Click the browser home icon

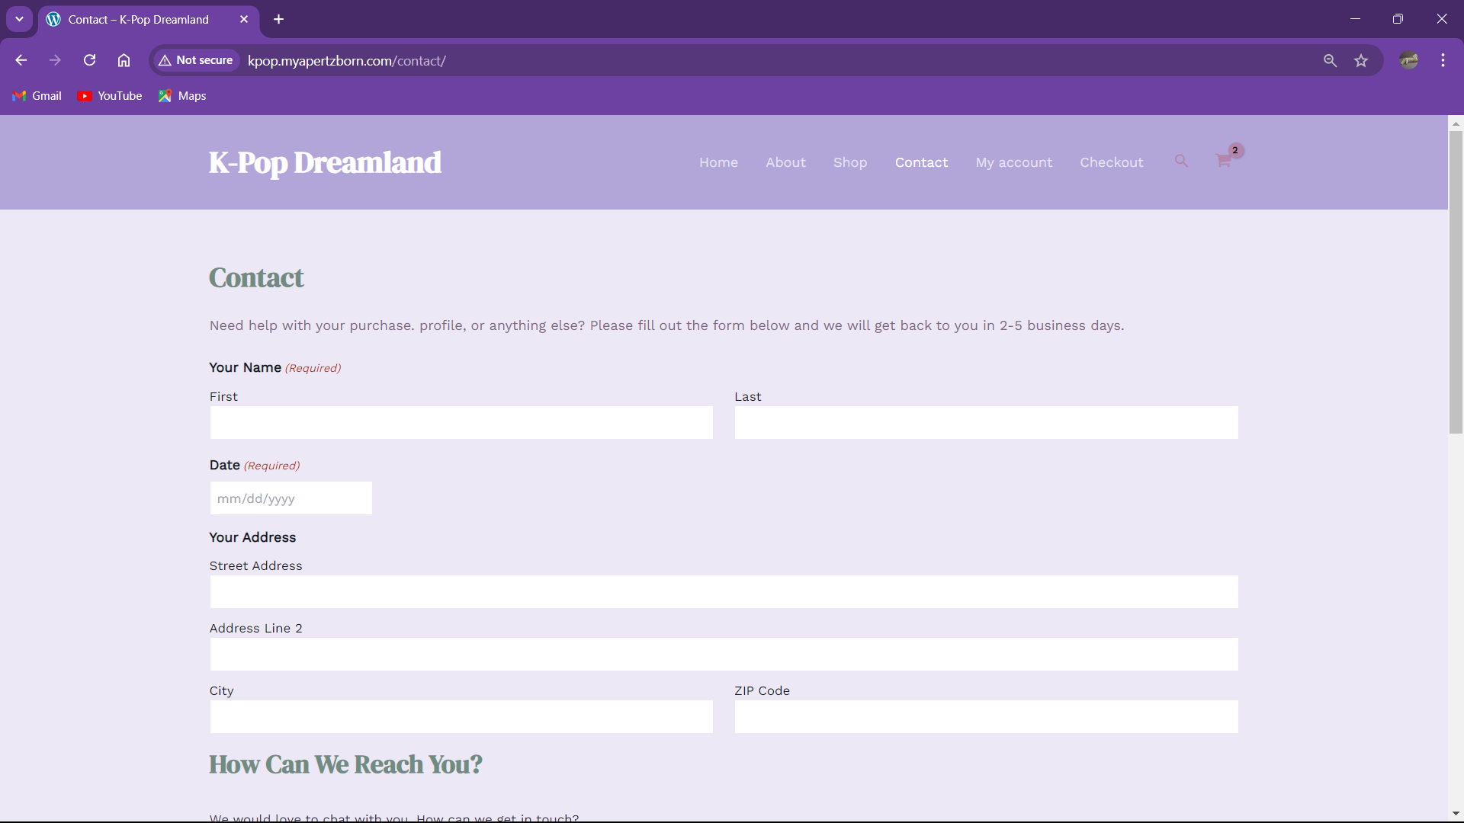pyautogui.click(x=124, y=60)
